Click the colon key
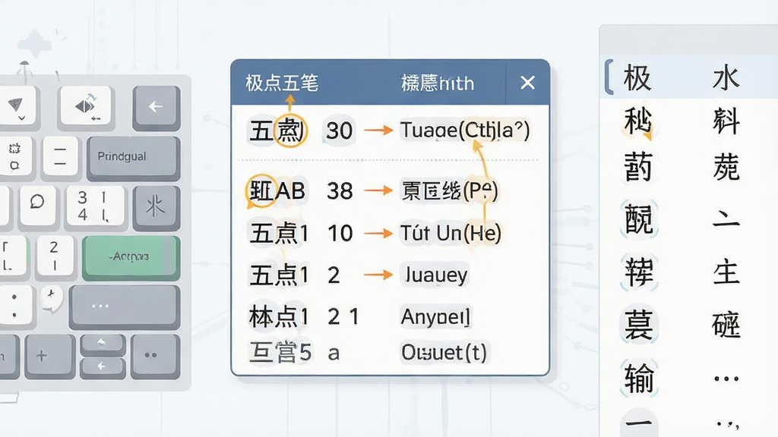Viewport: 778px width, 437px height. tap(15, 305)
